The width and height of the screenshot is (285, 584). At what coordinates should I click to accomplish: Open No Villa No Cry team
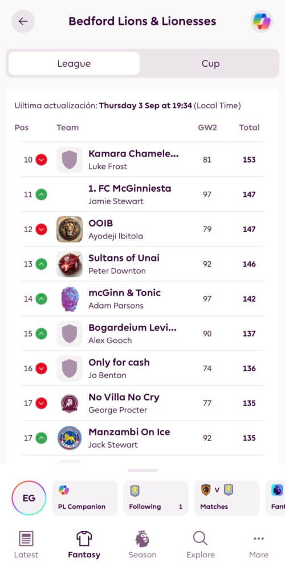(x=142, y=403)
